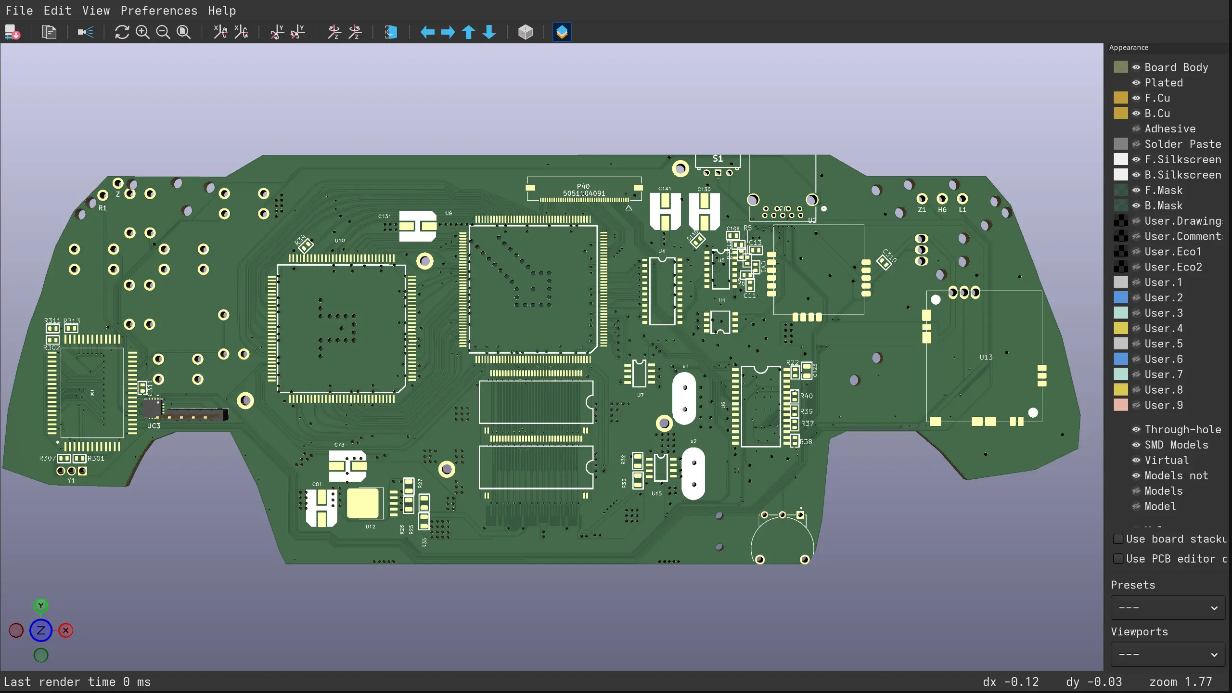
Task: Click the Zoom In magnifier icon
Action: pos(142,32)
